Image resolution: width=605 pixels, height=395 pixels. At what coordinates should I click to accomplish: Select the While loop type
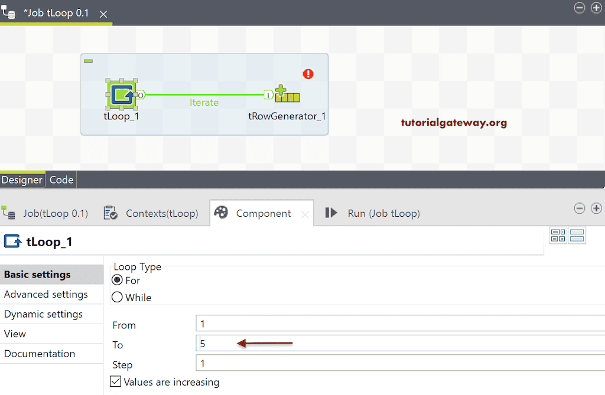117,297
